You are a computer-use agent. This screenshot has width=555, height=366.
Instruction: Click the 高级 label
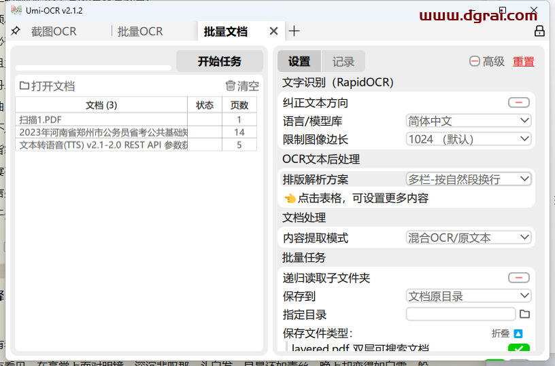493,62
